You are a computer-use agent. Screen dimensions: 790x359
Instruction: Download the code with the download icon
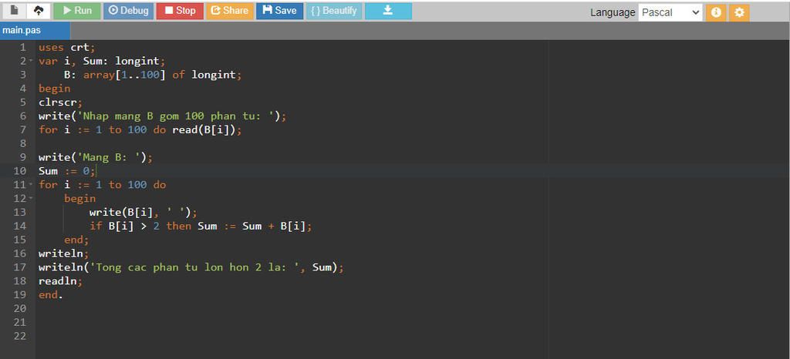pos(388,11)
